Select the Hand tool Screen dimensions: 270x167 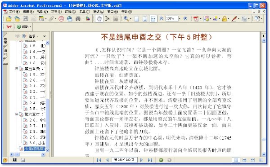(99, 18)
